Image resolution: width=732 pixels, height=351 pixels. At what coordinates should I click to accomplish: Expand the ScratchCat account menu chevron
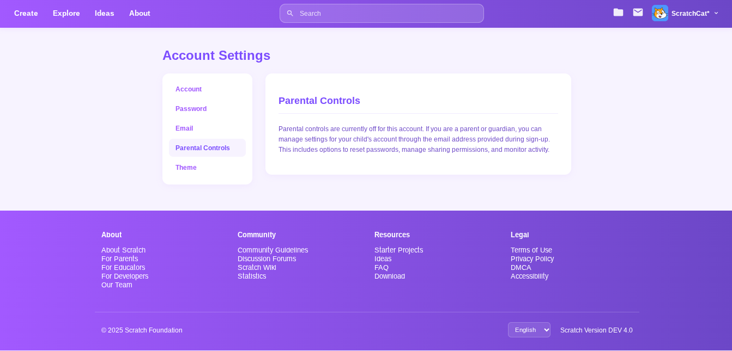pyautogui.click(x=716, y=13)
